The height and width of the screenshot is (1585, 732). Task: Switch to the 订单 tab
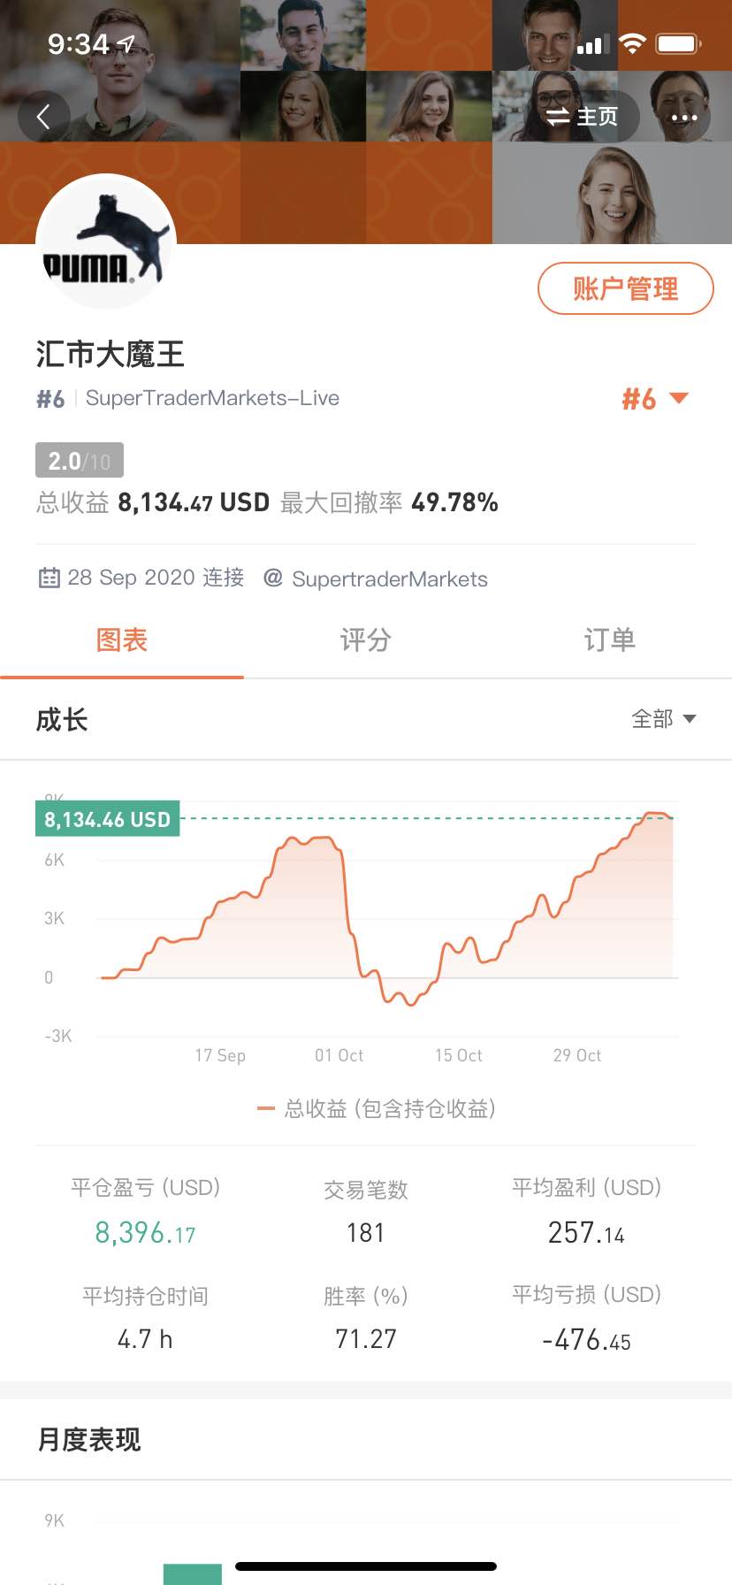coord(609,639)
